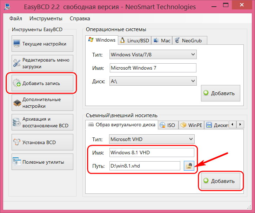Click green plus icon on lower Добавить
The image size is (255, 213).
tap(206, 180)
